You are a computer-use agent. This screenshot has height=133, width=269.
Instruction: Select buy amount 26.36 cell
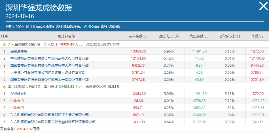pyautogui.click(x=138, y=101)
